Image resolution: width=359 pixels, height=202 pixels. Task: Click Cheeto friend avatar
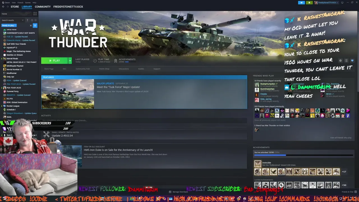(x=257, y=95)
